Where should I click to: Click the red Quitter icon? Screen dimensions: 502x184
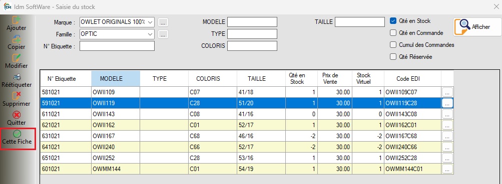tap(17, 115)
